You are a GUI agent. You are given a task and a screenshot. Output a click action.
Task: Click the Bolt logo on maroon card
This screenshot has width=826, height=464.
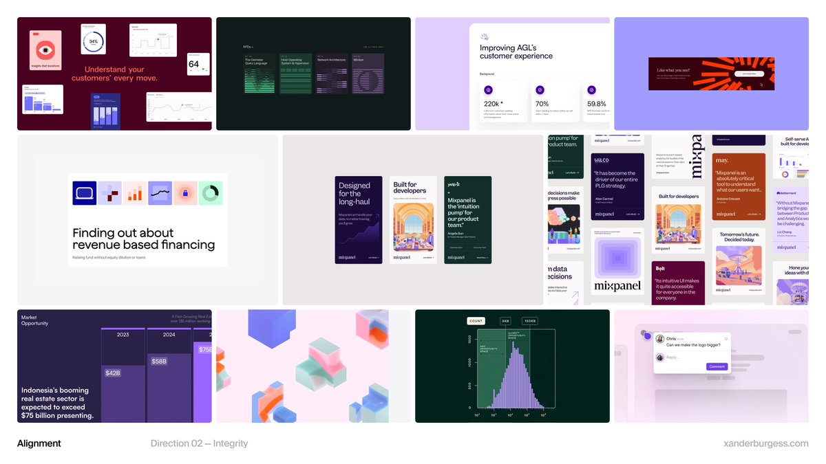pyautogui.click(x=660, y=267)
